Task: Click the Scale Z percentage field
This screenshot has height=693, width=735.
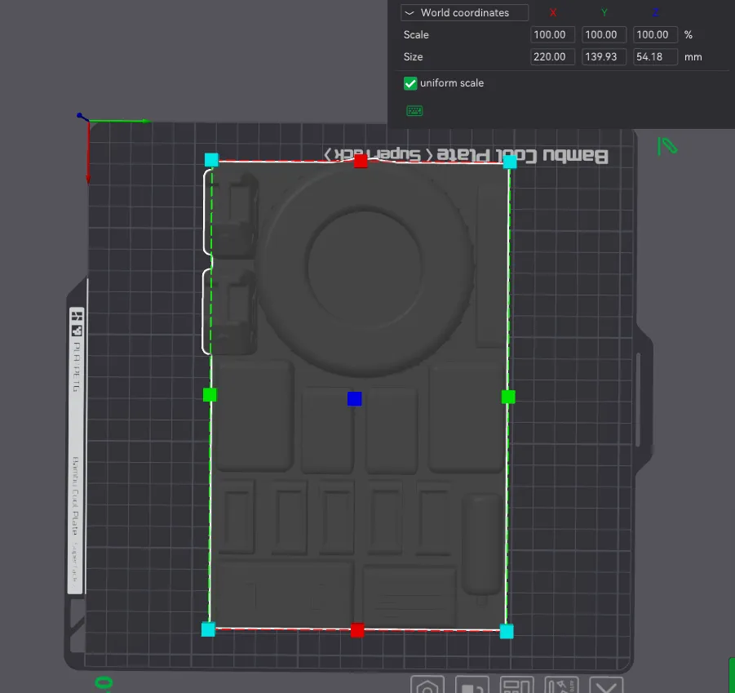Action: point(656,35)
